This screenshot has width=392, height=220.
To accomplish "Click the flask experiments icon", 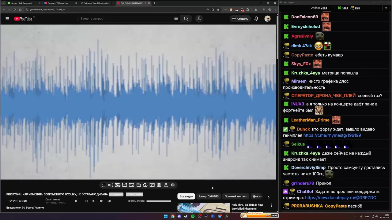I will (166, 185).
